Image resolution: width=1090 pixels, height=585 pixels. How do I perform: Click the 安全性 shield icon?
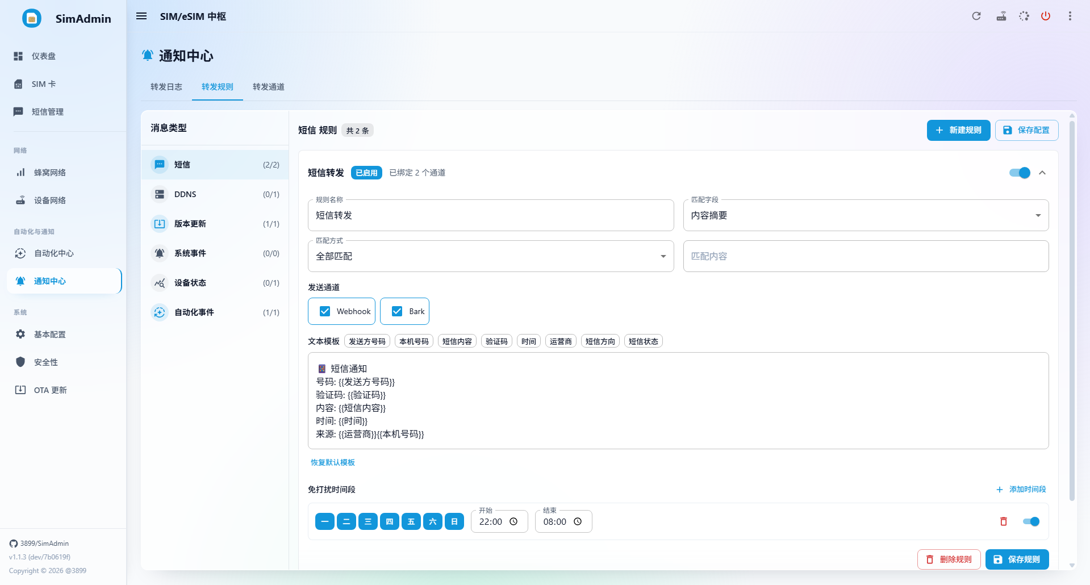(x=20, y=362)
